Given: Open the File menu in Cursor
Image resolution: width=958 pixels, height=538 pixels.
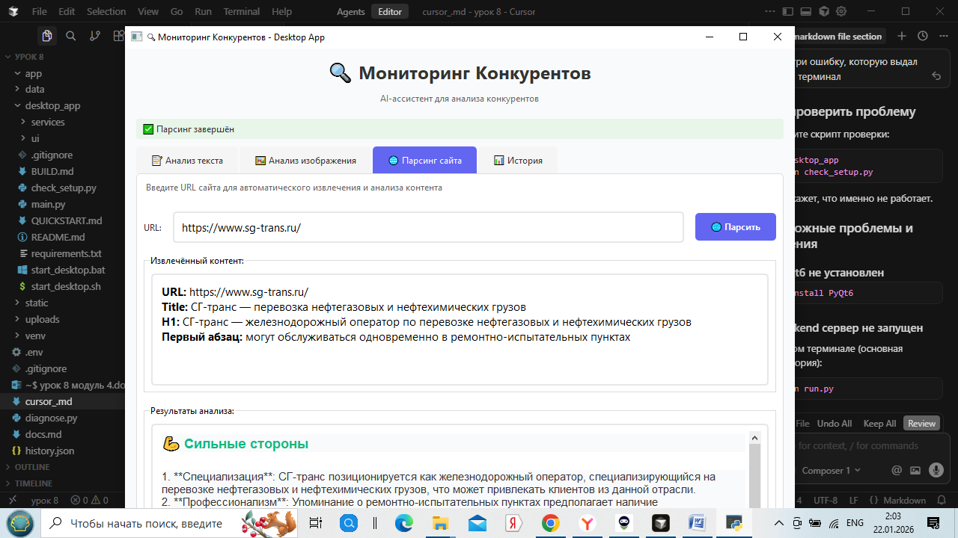Looking at the screenshot, I should pos(40,11).
